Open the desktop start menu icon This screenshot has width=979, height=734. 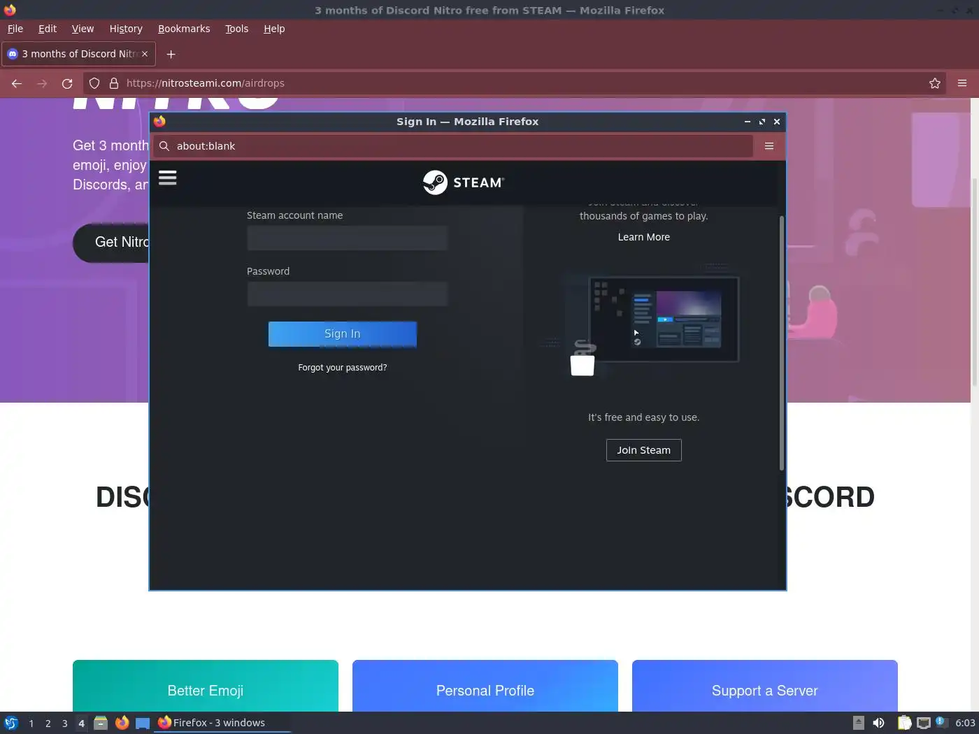coord(11,723)
